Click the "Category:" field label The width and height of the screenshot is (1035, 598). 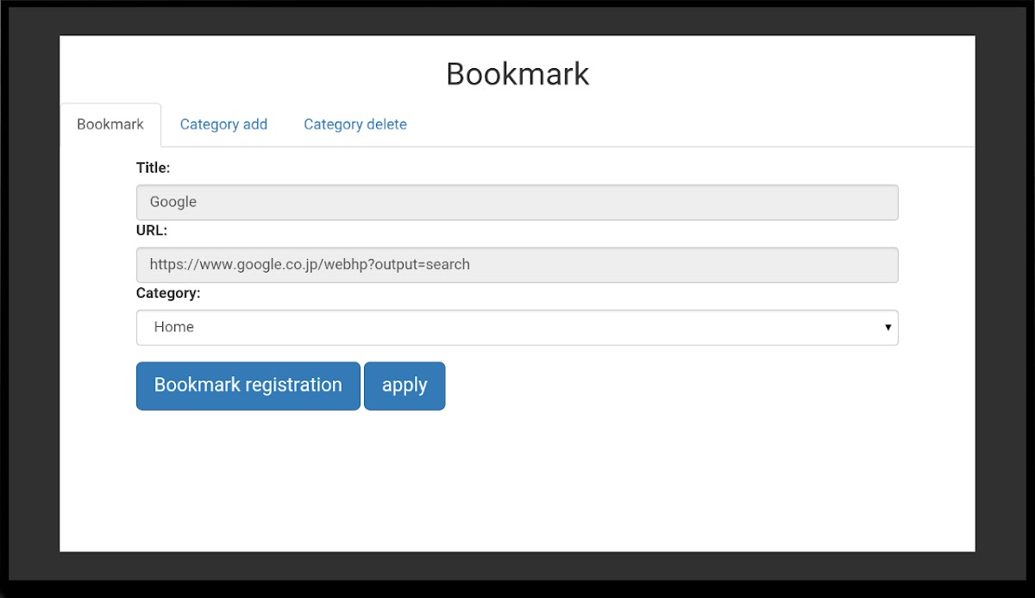click(168, 293)
